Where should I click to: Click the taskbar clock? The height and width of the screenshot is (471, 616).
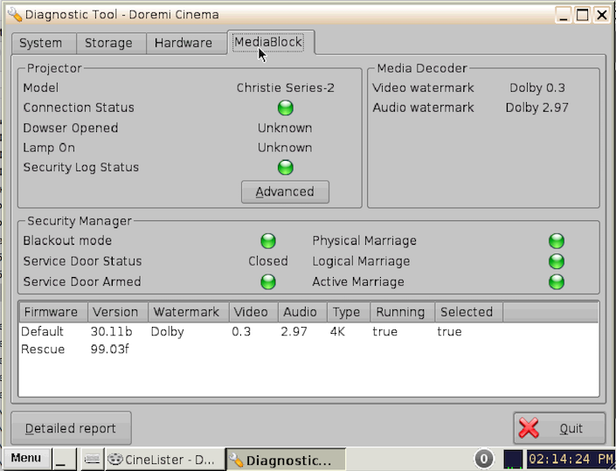(x=571, y=459)
